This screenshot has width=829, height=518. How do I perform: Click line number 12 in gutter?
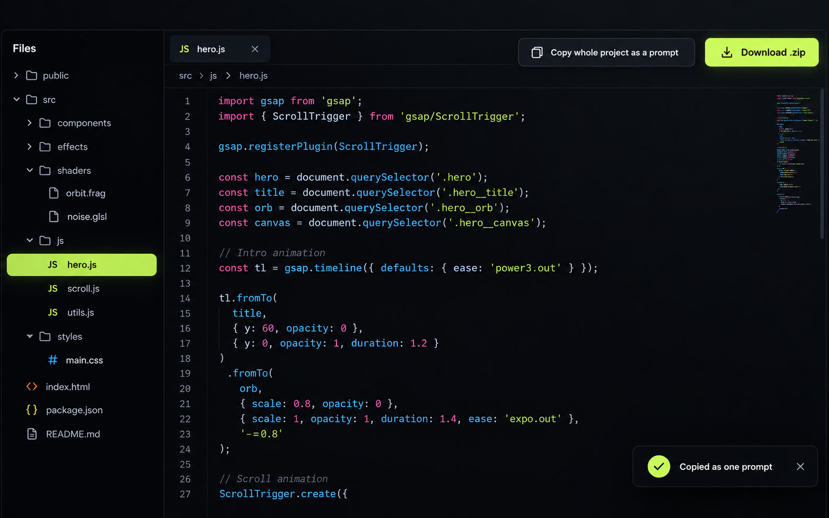coord(185,268)
